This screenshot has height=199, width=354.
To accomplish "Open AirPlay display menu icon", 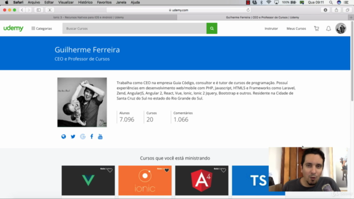I will [277, 2].
